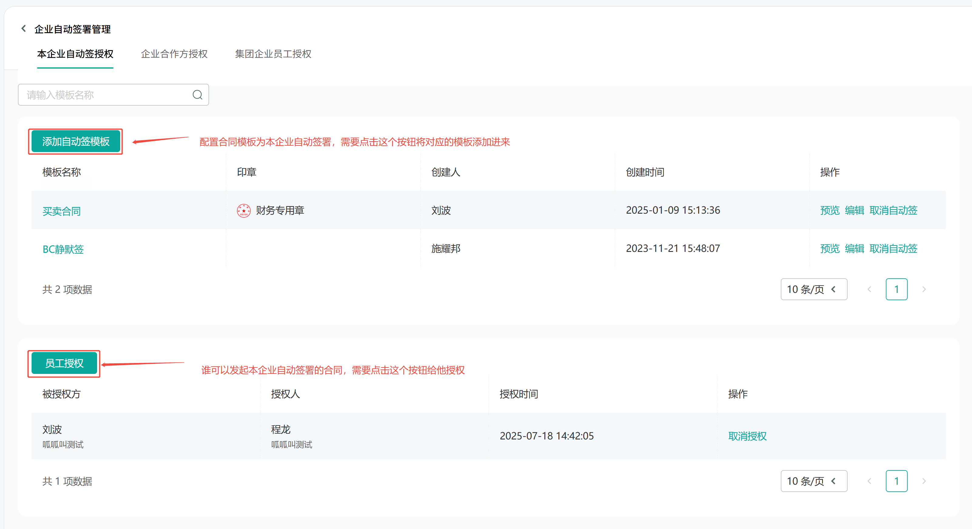Click 共 2 项数据 count text
This screenshot has height=529, width=972.
(x=67, y=290)
